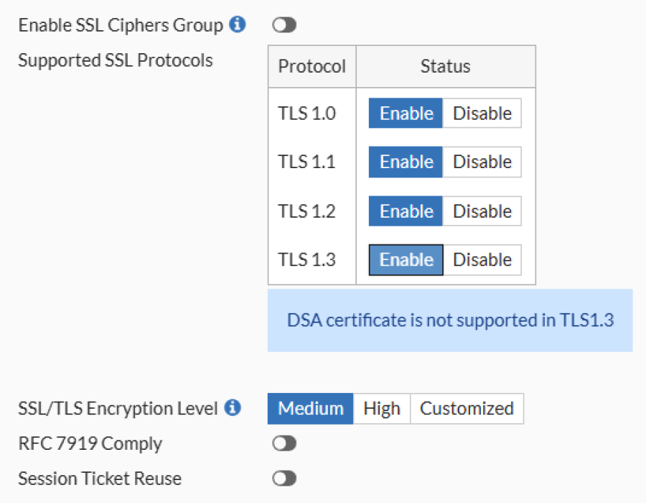Choose Customized encryption level
The height and width of the screenshot is (503, 646).
pos(467,409)
